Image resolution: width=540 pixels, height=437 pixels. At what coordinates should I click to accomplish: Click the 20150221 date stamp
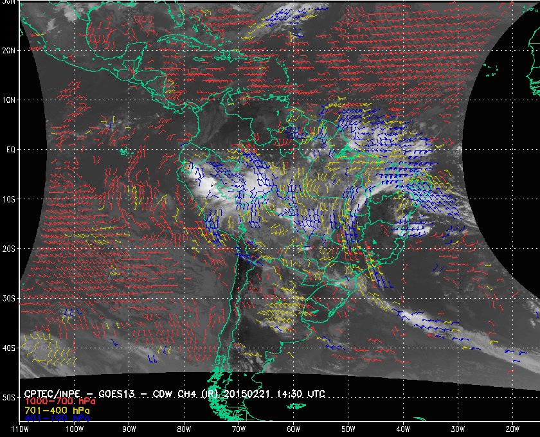click(x=246, y=394)
